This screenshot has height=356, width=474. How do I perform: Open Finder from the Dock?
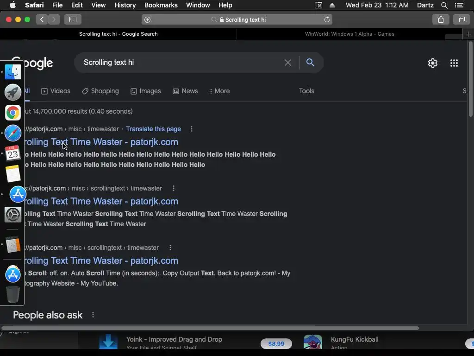tap(12, 72)
